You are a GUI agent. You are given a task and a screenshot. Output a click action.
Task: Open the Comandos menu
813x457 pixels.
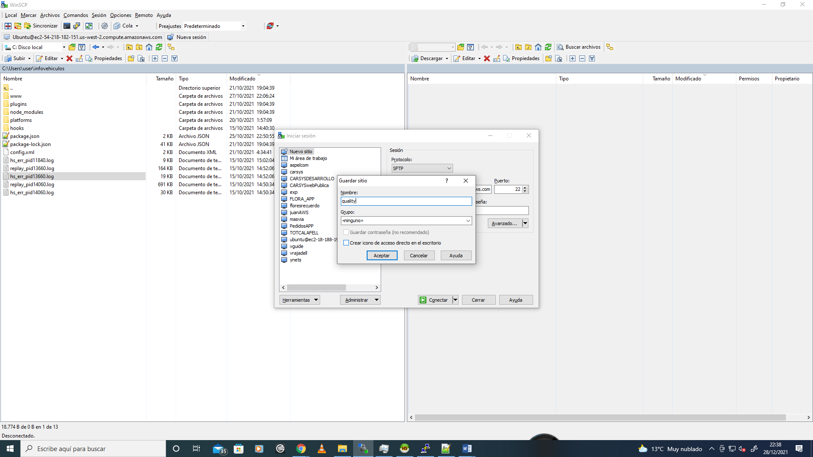[75, 15]
